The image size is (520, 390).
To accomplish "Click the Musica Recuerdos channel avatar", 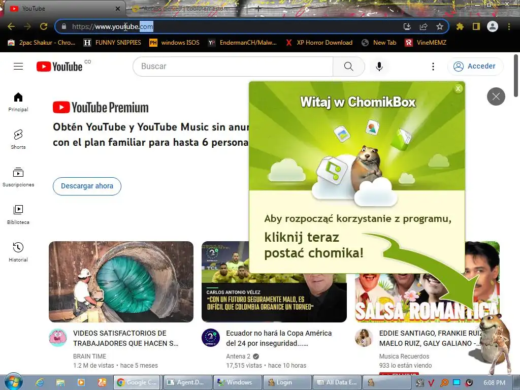I will click(364, 338).
